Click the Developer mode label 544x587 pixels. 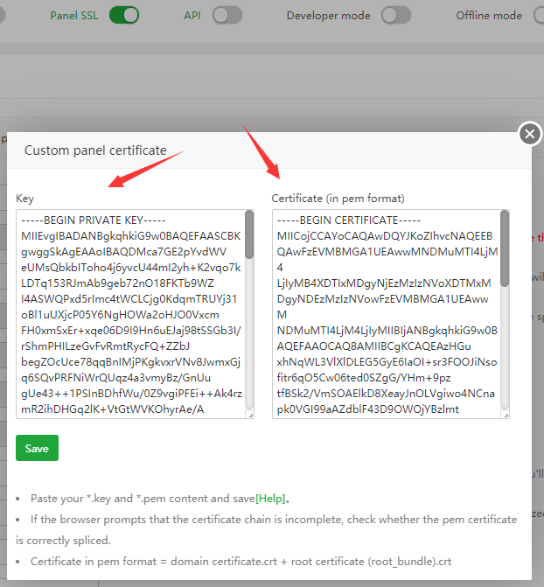[328, 16]
